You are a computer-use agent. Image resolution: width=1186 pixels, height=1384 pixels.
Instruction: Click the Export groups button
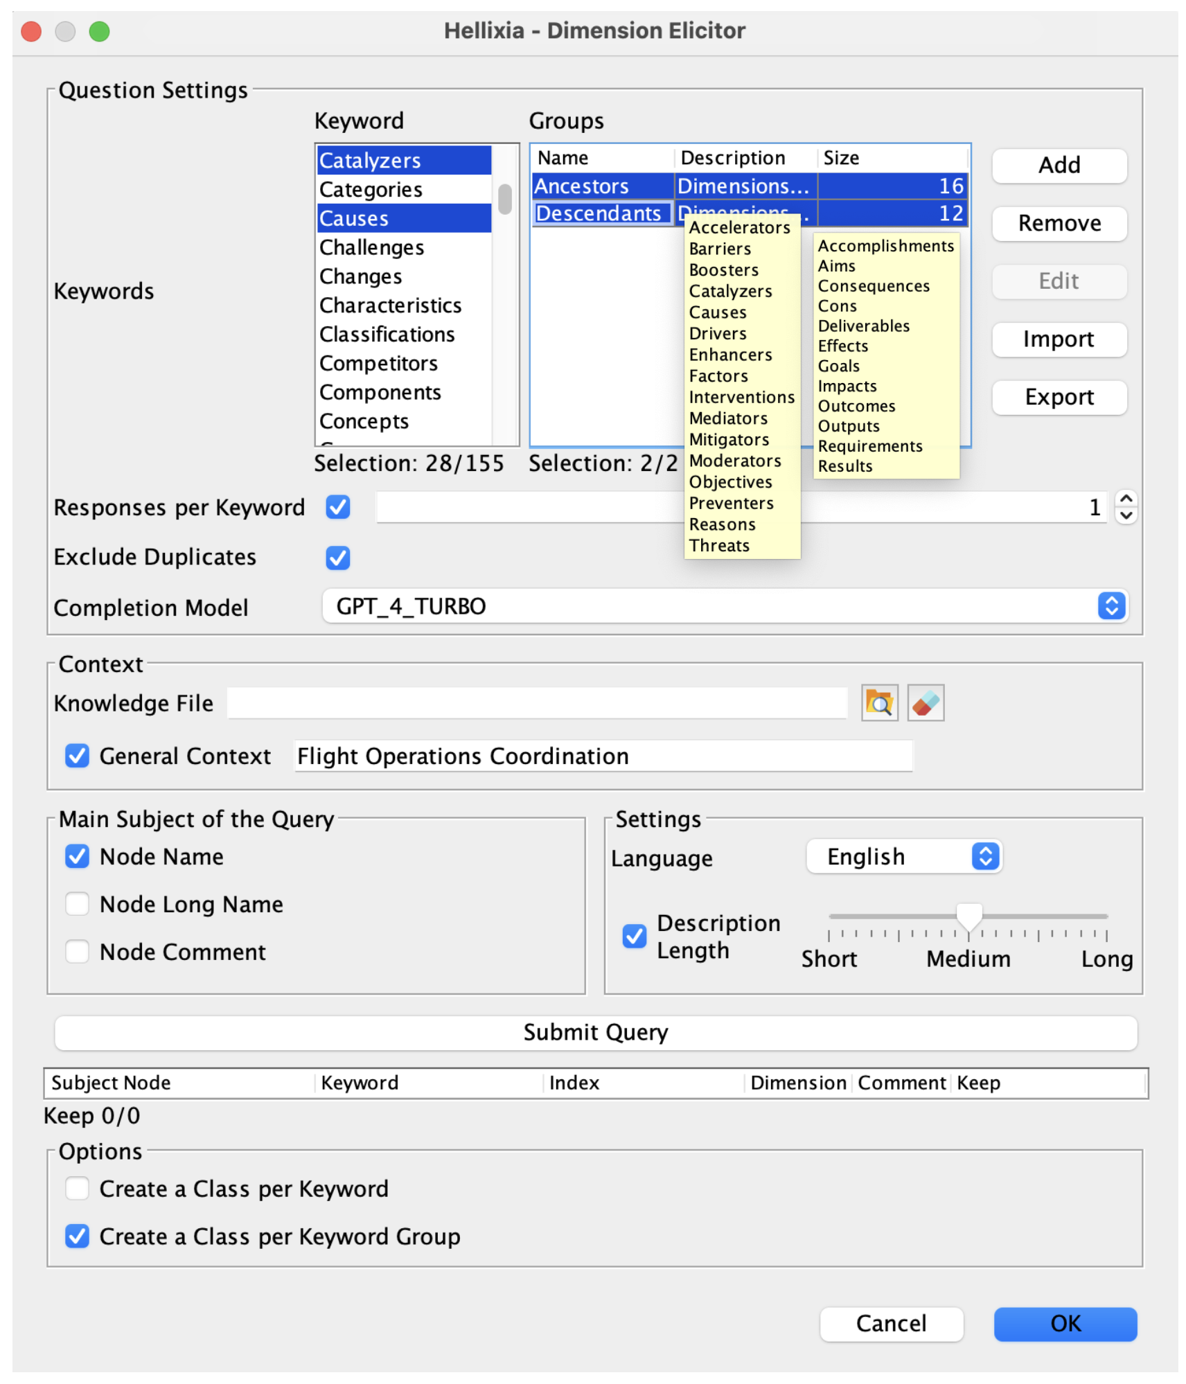1059,397
